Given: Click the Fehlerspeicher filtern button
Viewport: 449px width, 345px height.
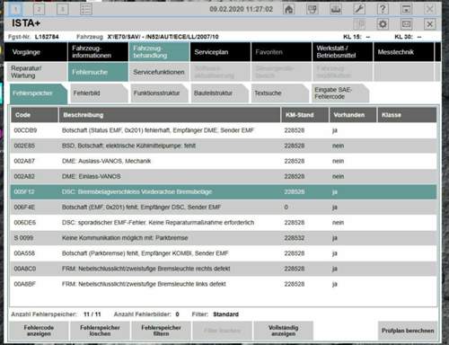Looking at the screenshot, I should [161, 331].
